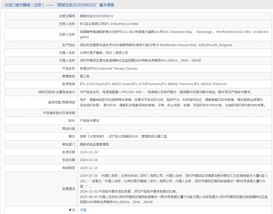Click the marker icon next to 注 label
The image size is (273, 214).
[x=70, y=210]
